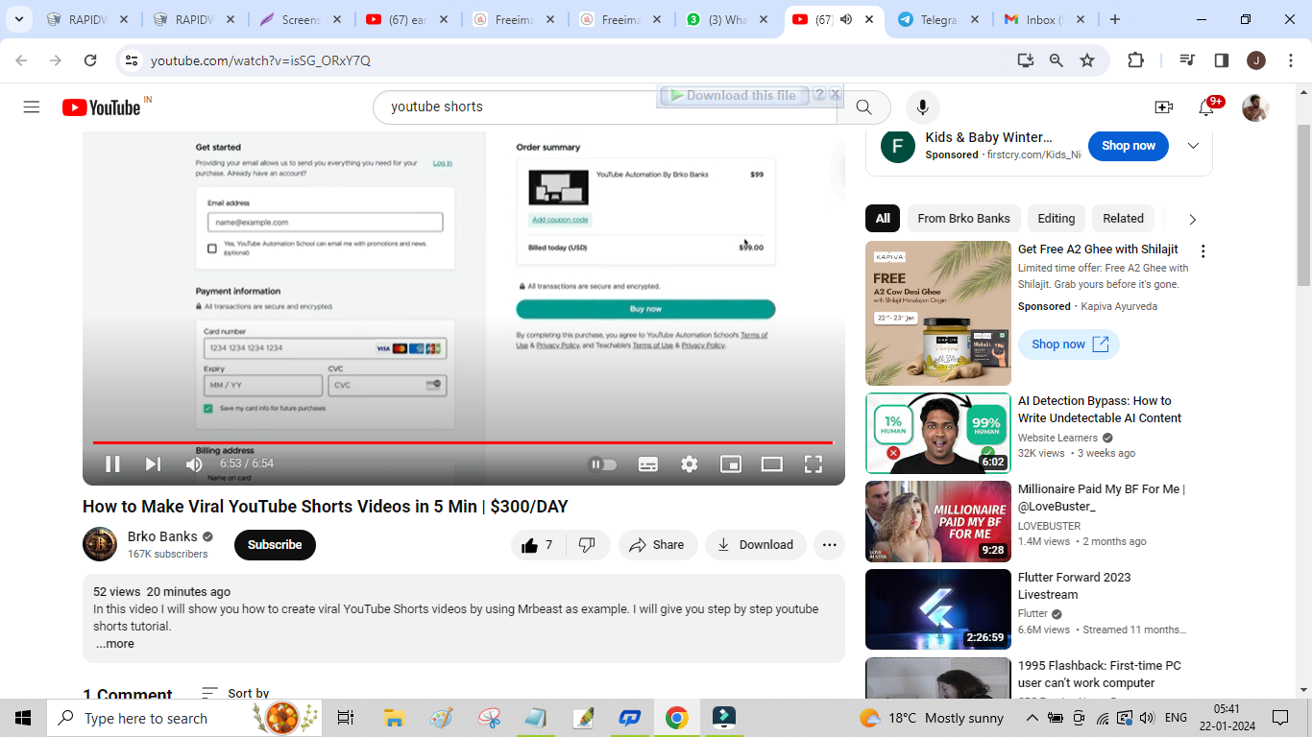The height and width of the screenshot is (737, 1312).
Task: Open AI Detection Bypass video thumbnail
Action: [938, 433]
